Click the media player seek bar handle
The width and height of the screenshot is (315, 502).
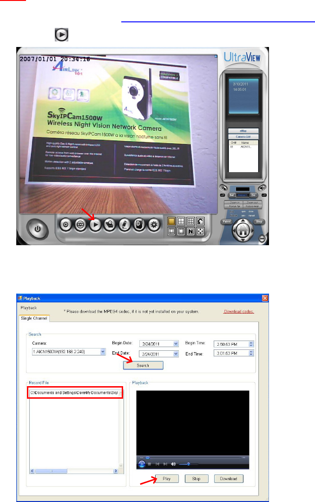[x=147, y=458]
